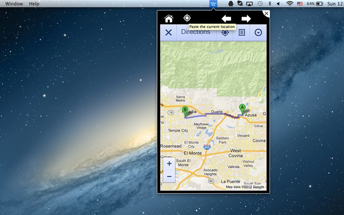
Task: Open the Window menu
Action: [x=14, y=4]
